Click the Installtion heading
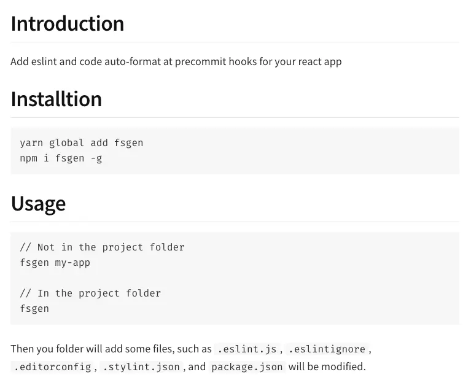This screenshot has width=471, height=388. 56,99
